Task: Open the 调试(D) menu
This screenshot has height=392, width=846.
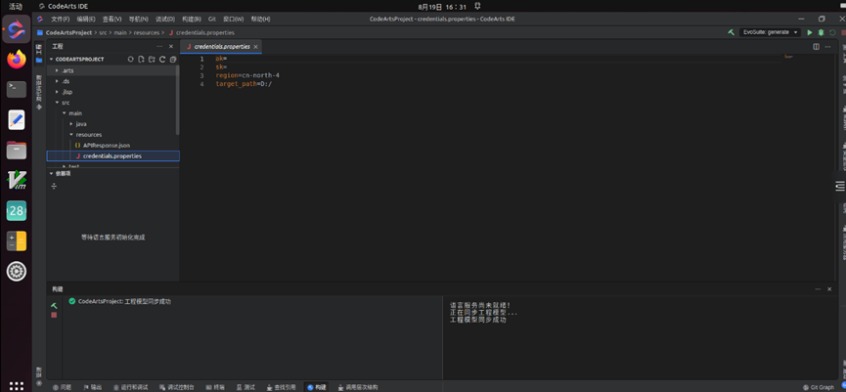Action: [x=165, y=19]
